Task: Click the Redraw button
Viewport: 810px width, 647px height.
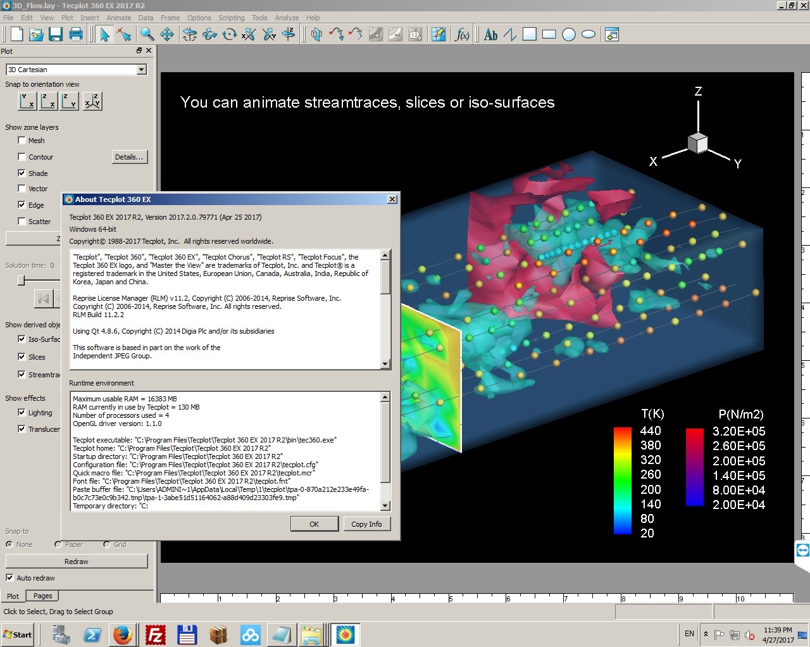Action: tap(77, 562)
